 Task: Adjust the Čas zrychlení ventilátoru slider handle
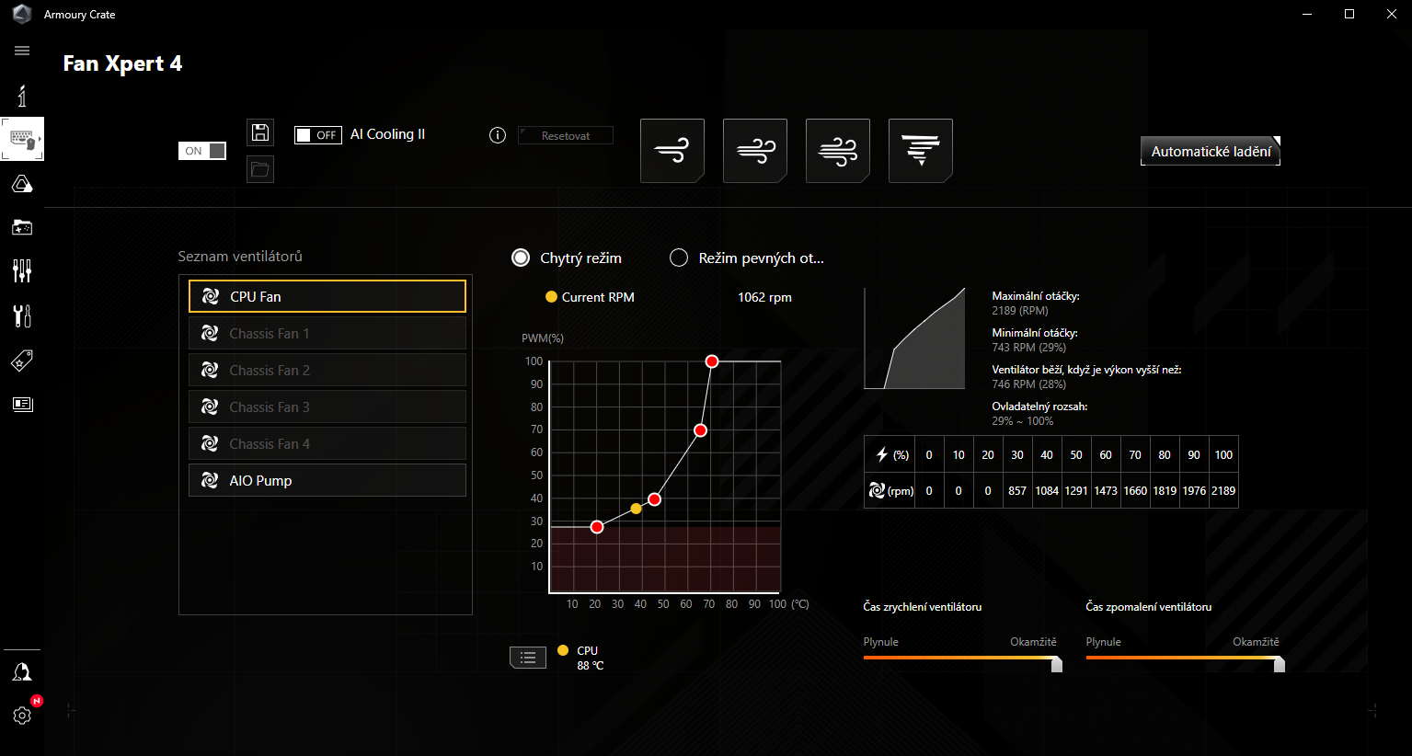[x=1057, y=664]
